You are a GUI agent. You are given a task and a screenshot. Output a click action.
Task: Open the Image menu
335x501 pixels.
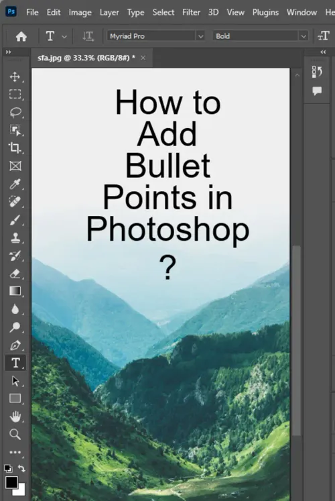click(80, 13)
